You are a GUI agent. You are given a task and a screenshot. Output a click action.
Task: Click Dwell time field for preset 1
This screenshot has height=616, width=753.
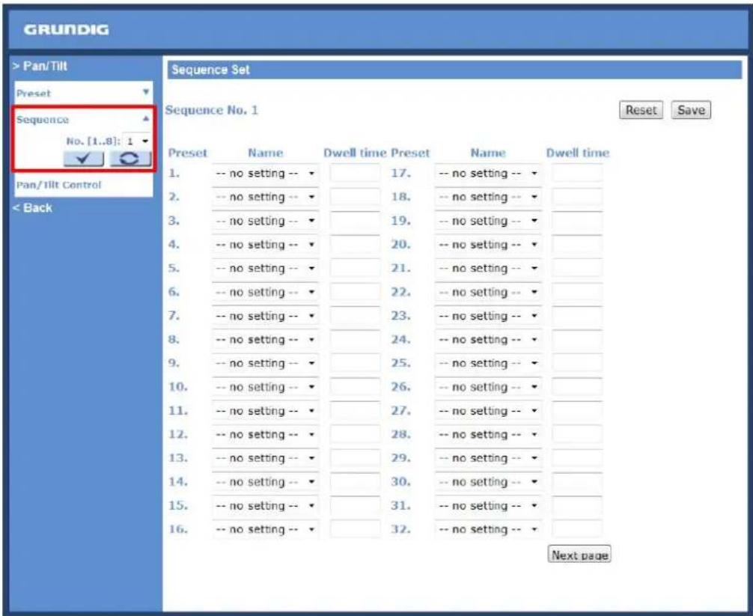coord(354,174)
